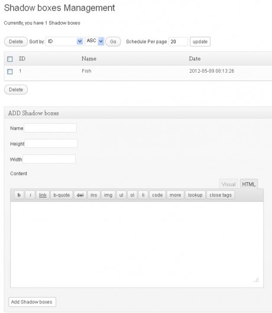Screen dimensions: 272x313
Task: Click inside the Content text area
Action: coord(137,244)
